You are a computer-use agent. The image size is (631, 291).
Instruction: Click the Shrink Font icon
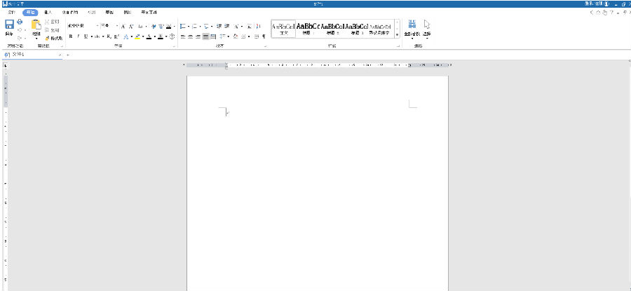click(131, 27)
